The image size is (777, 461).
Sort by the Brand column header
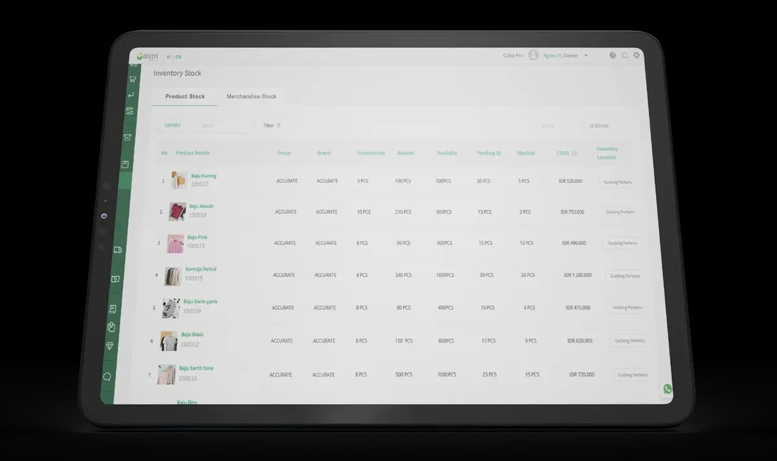point(324,153)
